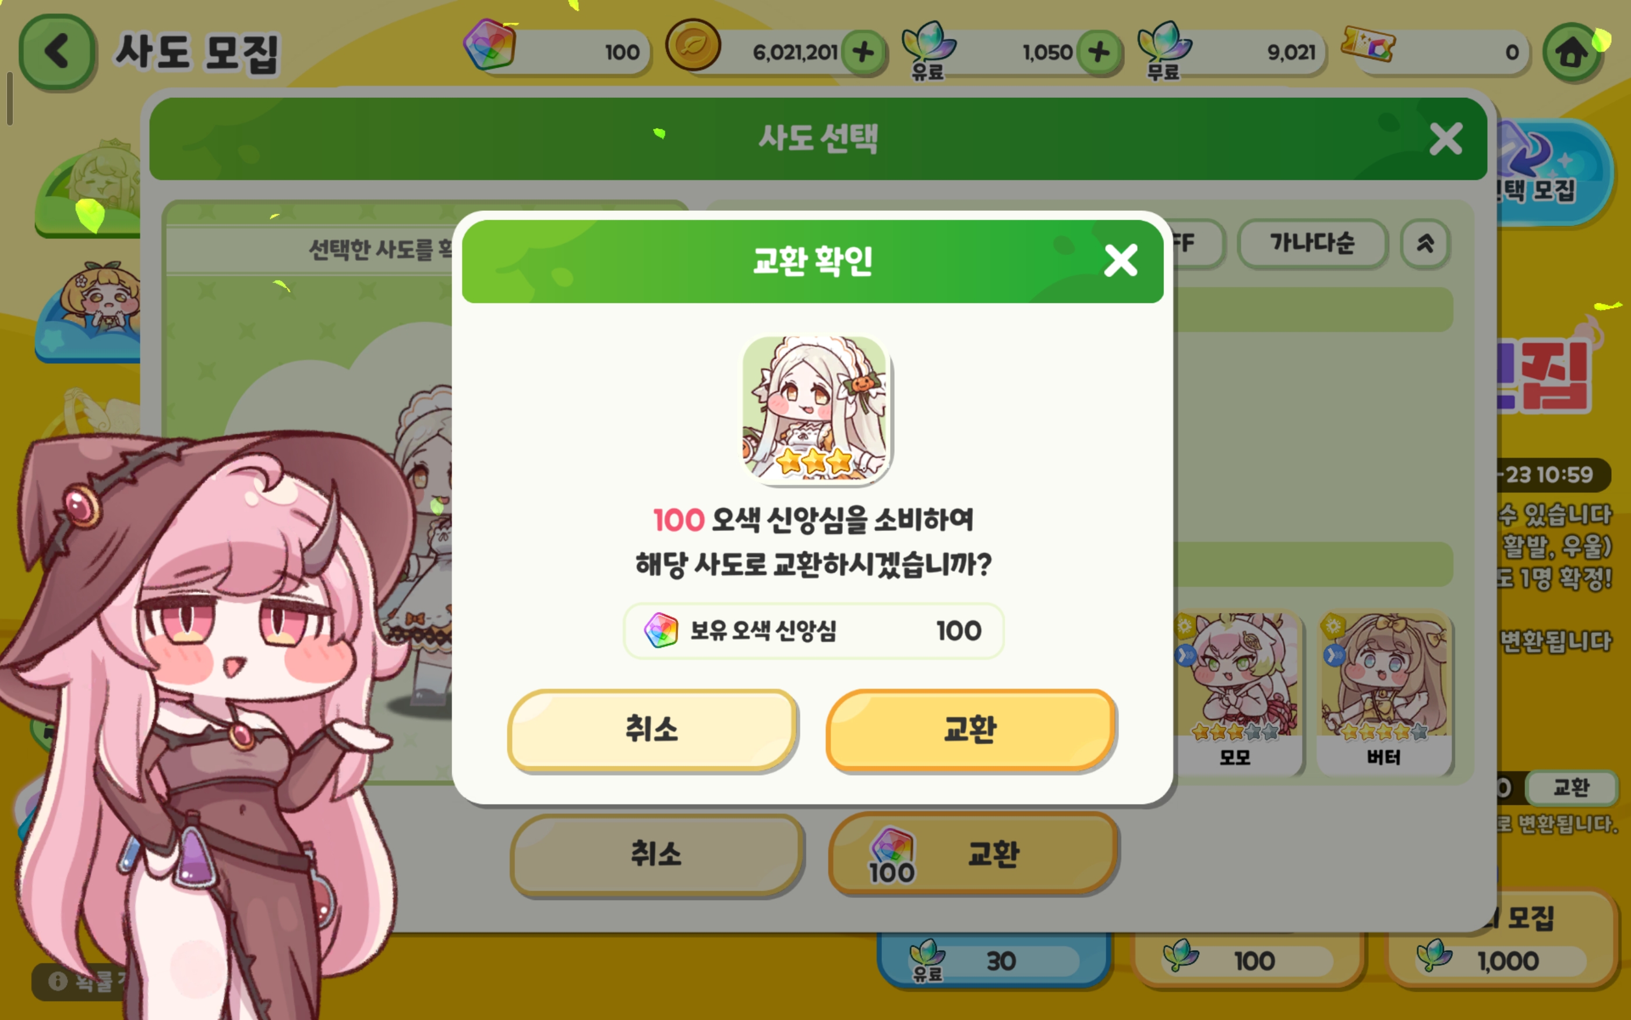The height and width of the screenshot is (1020, 1631).
Task: Add gold coins with the plus button
Action: [x=863, y=52]
